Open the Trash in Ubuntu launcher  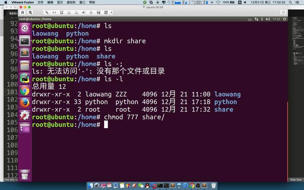[x=25, y=174]
